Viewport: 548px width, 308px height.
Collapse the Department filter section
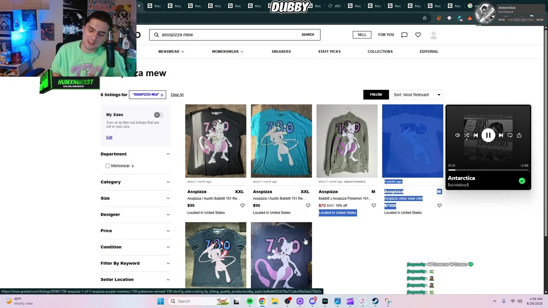click(135, 154)
